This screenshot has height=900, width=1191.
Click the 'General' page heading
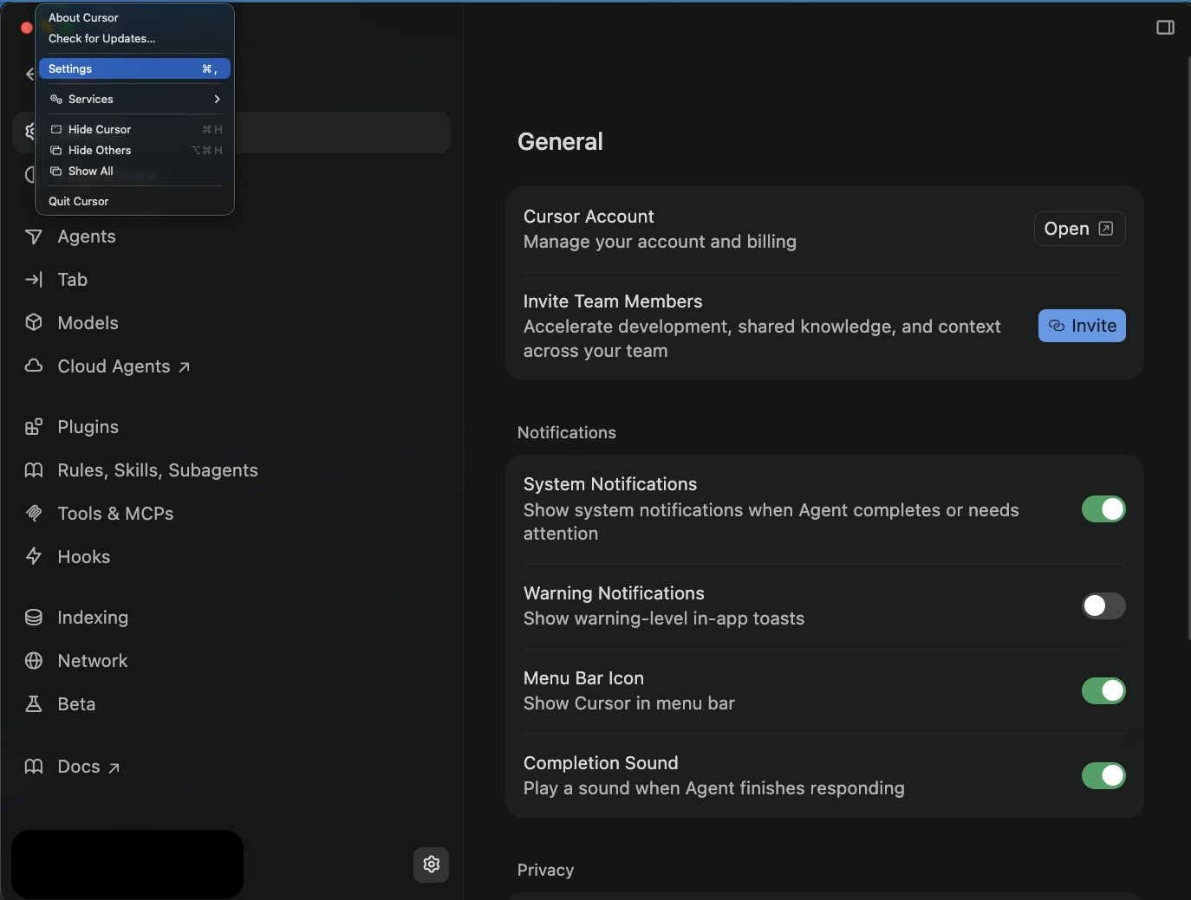pos(560,142)
